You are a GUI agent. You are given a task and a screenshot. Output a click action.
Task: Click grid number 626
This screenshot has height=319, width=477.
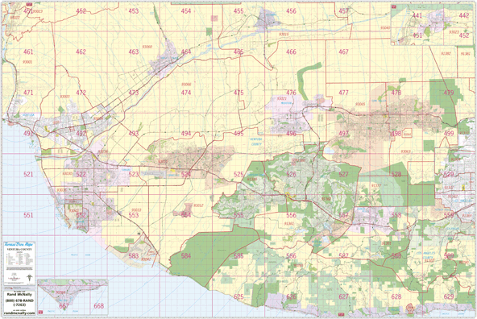click(291, 296)
